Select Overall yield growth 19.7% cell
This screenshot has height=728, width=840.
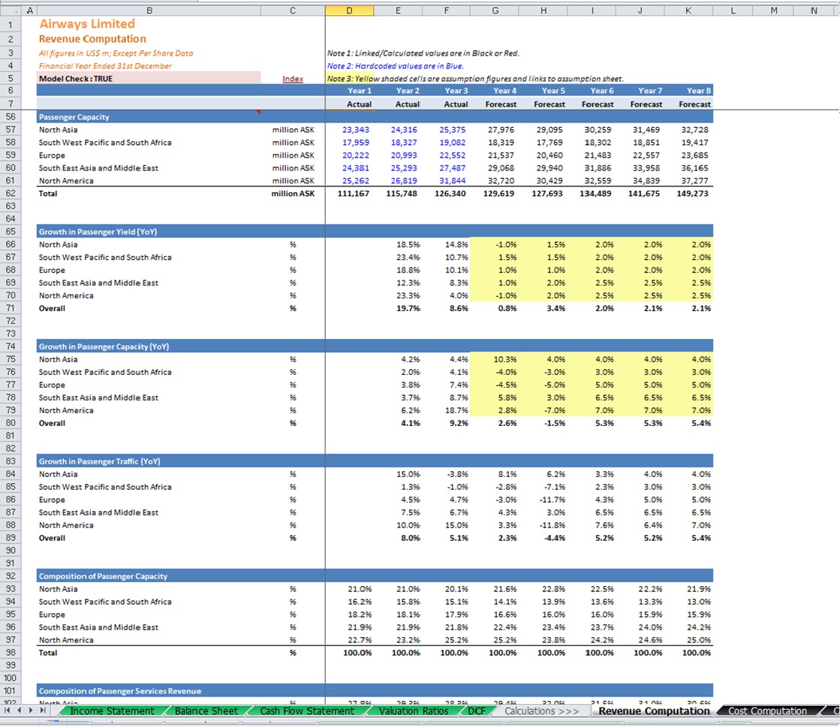[398, 308]
